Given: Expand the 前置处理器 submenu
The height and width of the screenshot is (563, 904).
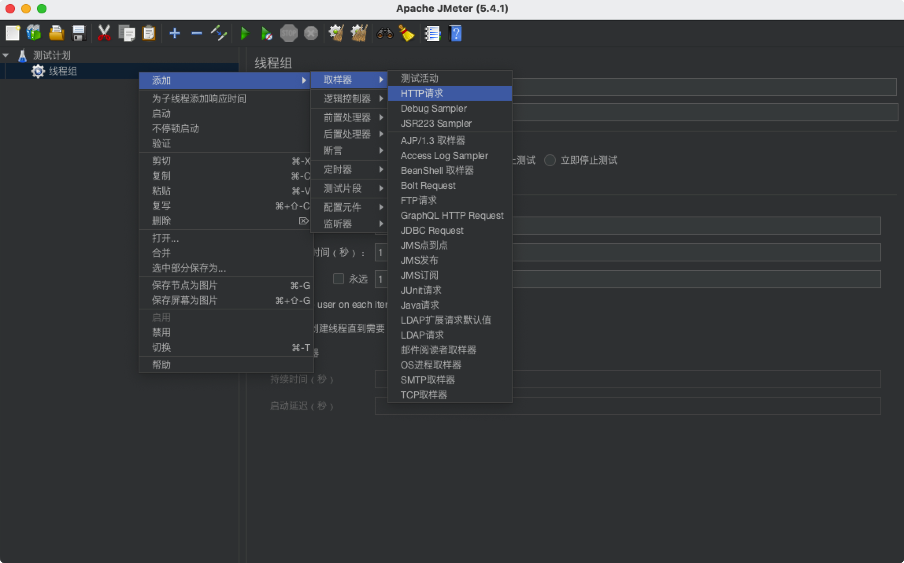Looking at the screenshot, I should click(x=350, y=117).
